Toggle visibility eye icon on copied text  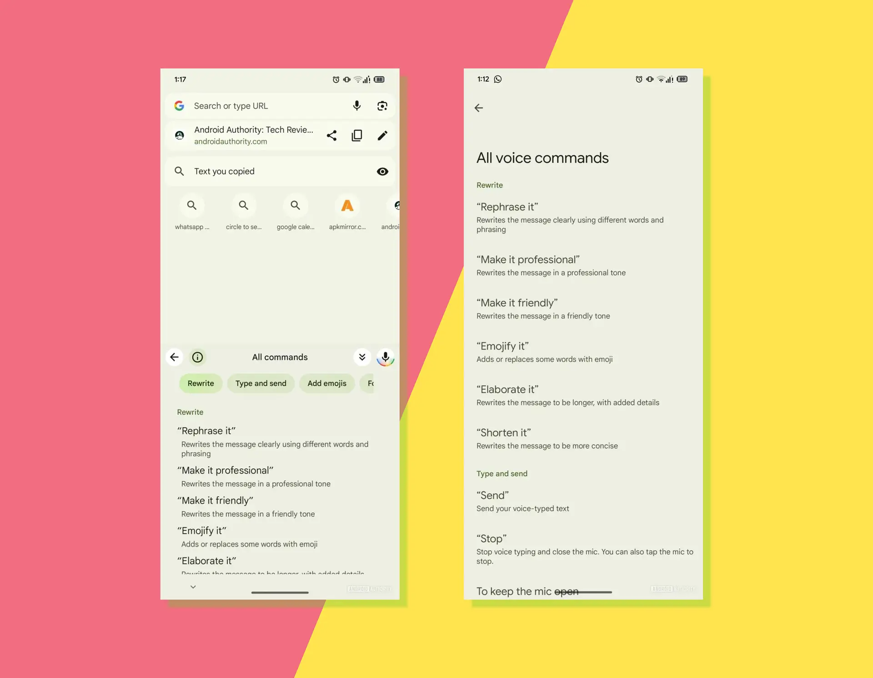point(383,171)
